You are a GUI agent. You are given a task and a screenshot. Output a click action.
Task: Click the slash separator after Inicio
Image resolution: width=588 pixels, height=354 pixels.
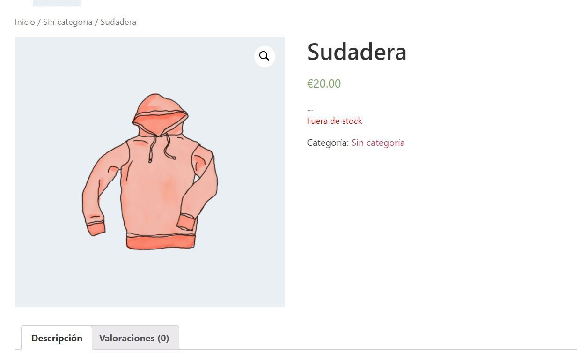39,22
